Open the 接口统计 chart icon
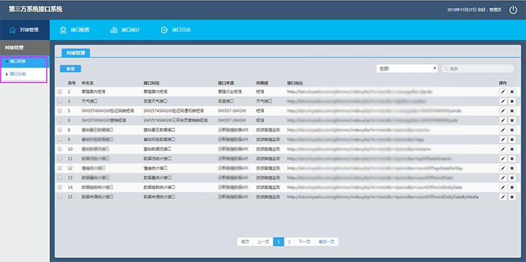 (114, 30)
